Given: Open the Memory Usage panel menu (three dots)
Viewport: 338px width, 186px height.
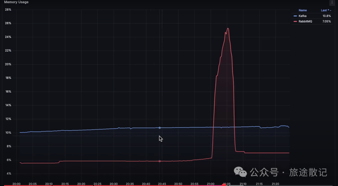Looking at the screenshot, I should point(332,2).
